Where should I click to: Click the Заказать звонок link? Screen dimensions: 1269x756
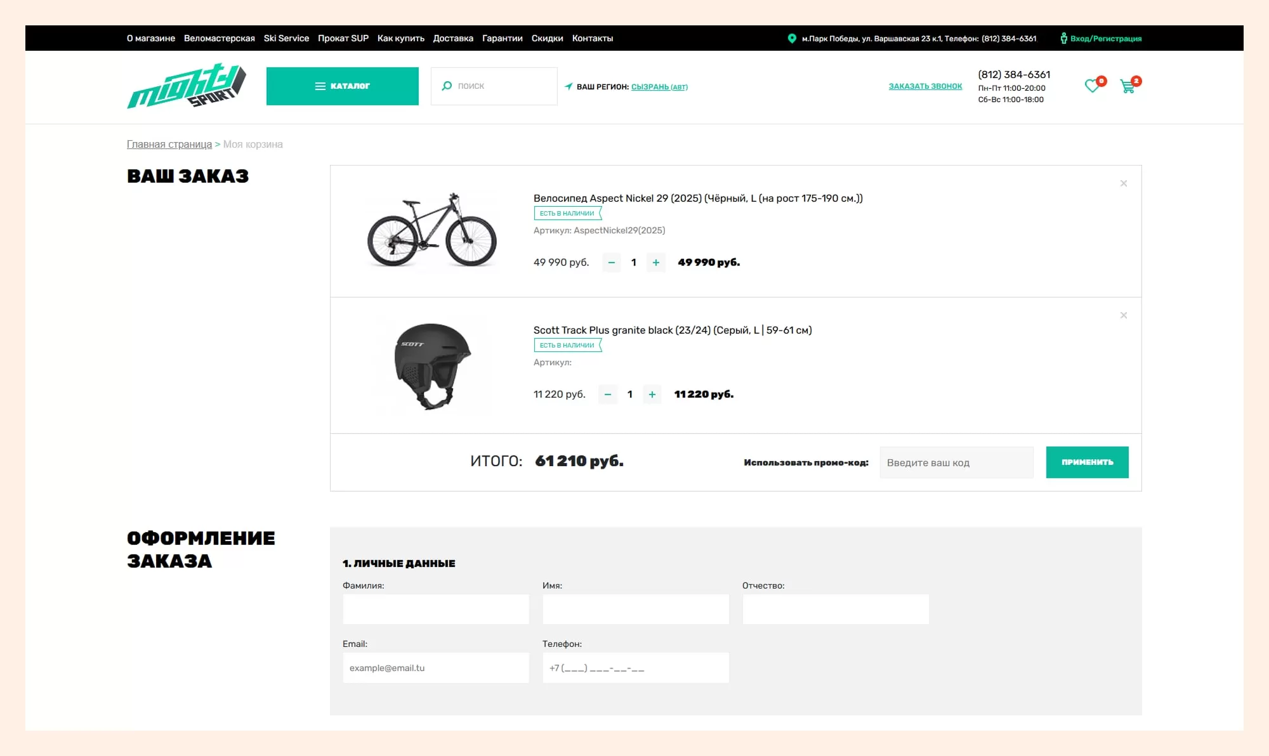[x=925, y=86]
